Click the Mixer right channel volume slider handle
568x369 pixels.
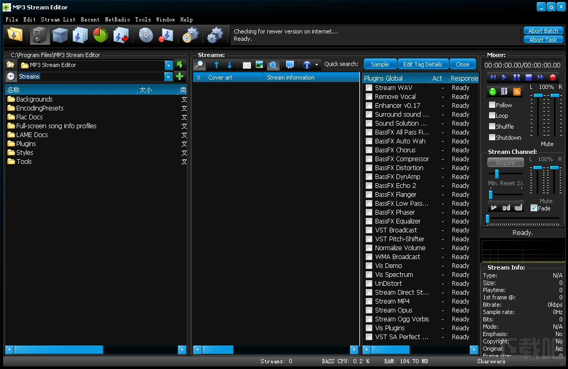coord(555,95)
